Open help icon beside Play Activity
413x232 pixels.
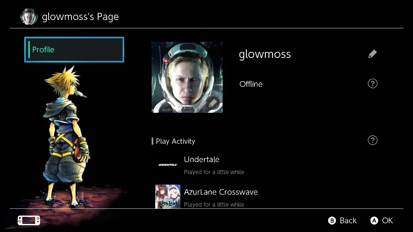(x=373, y=140)
